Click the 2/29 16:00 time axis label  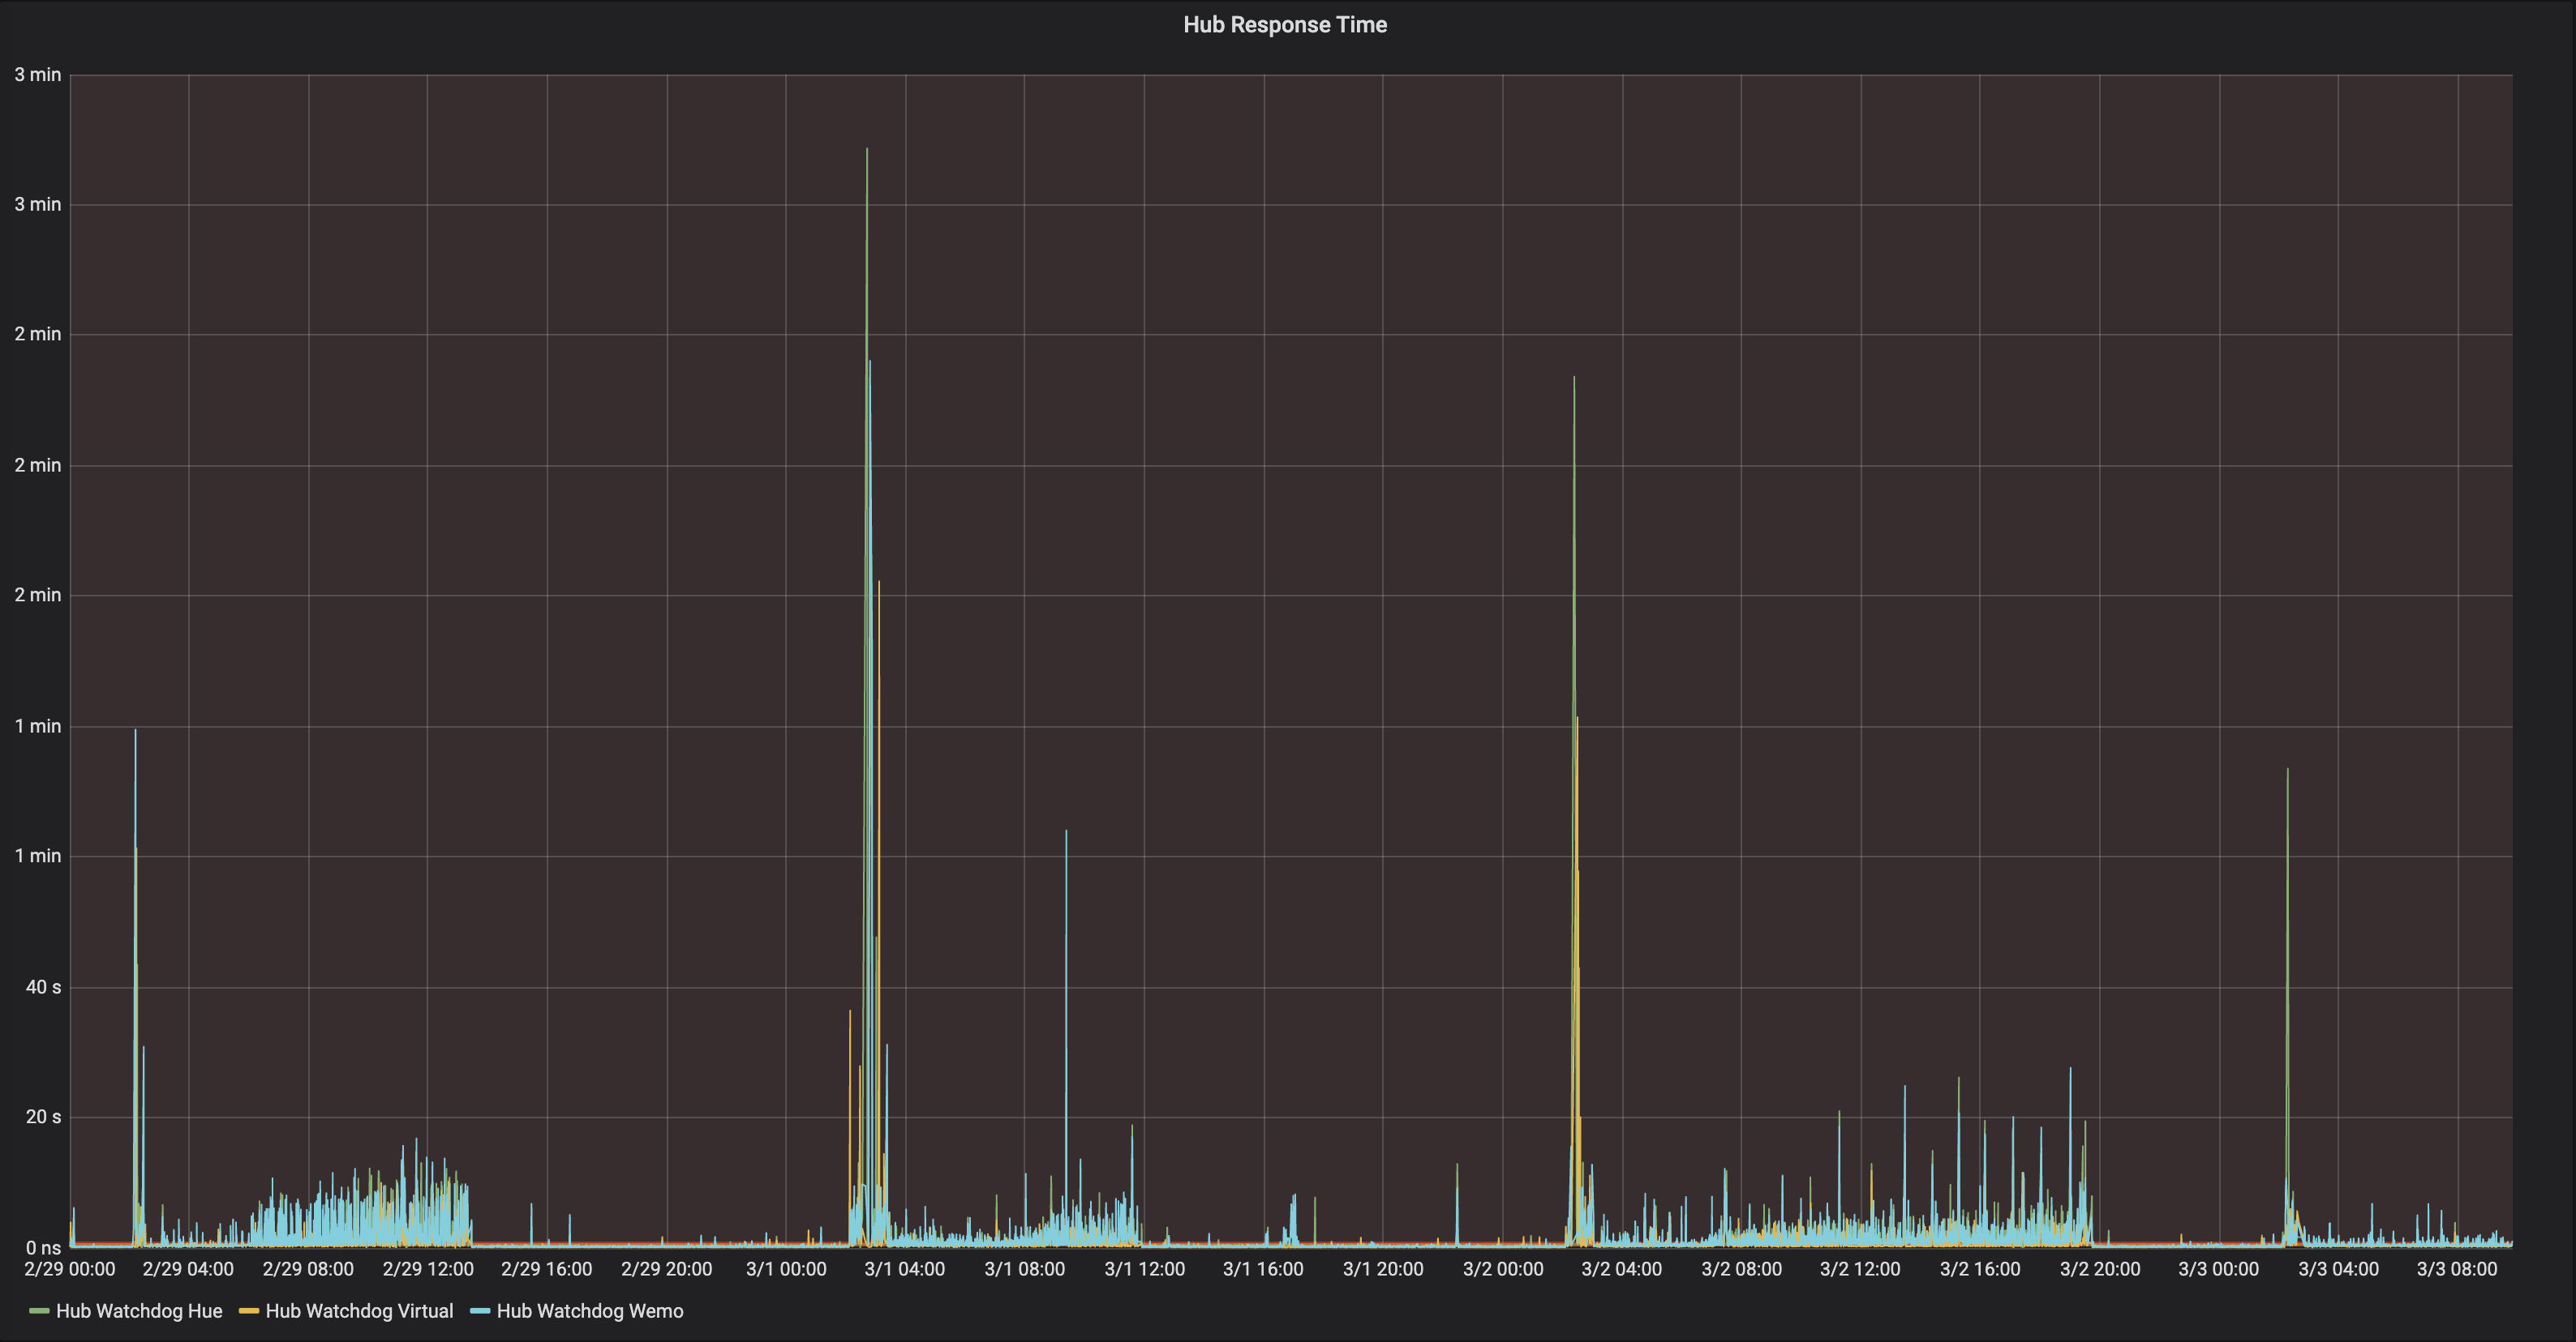pyautogui.click(x=547, y=1269)
